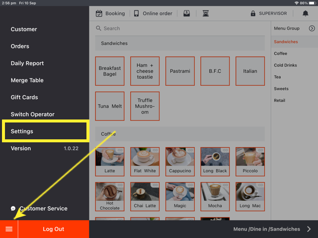Viewport: 318px width, 238px height.
Task: Open notifications bell icon
Action: pos(306,13)
